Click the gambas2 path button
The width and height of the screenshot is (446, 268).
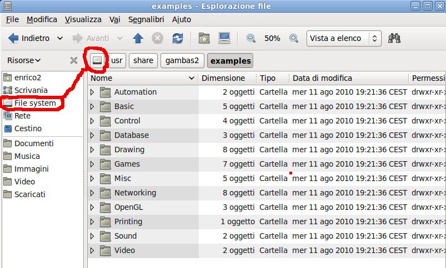182,60
